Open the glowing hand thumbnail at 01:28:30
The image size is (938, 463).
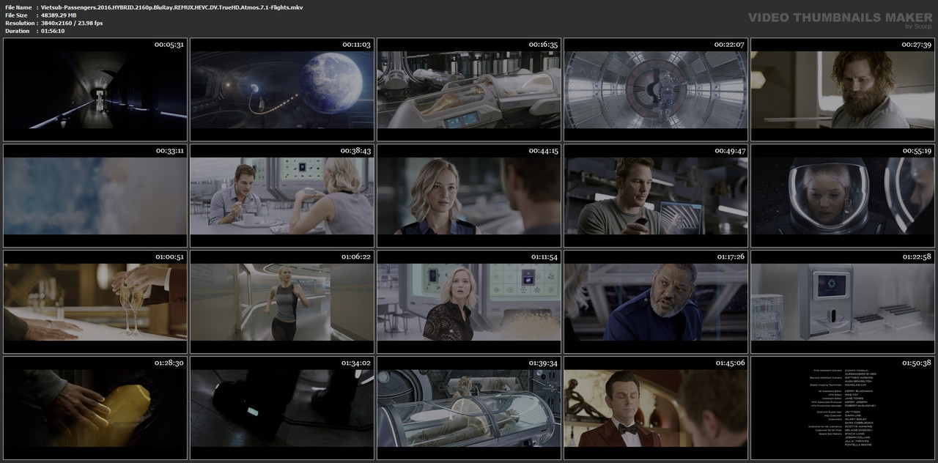pos(95,407)
